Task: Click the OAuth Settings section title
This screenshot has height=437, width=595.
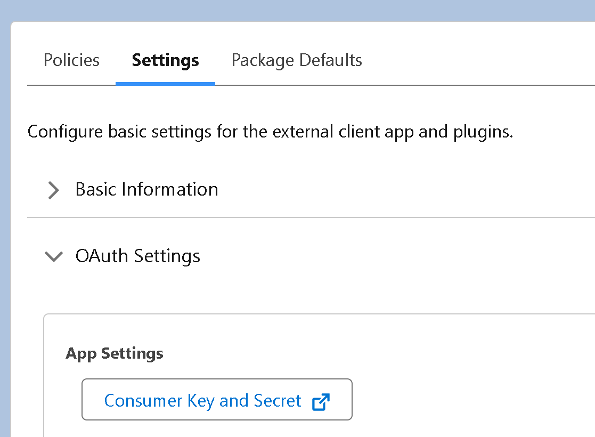Action: tap(138, 256)
